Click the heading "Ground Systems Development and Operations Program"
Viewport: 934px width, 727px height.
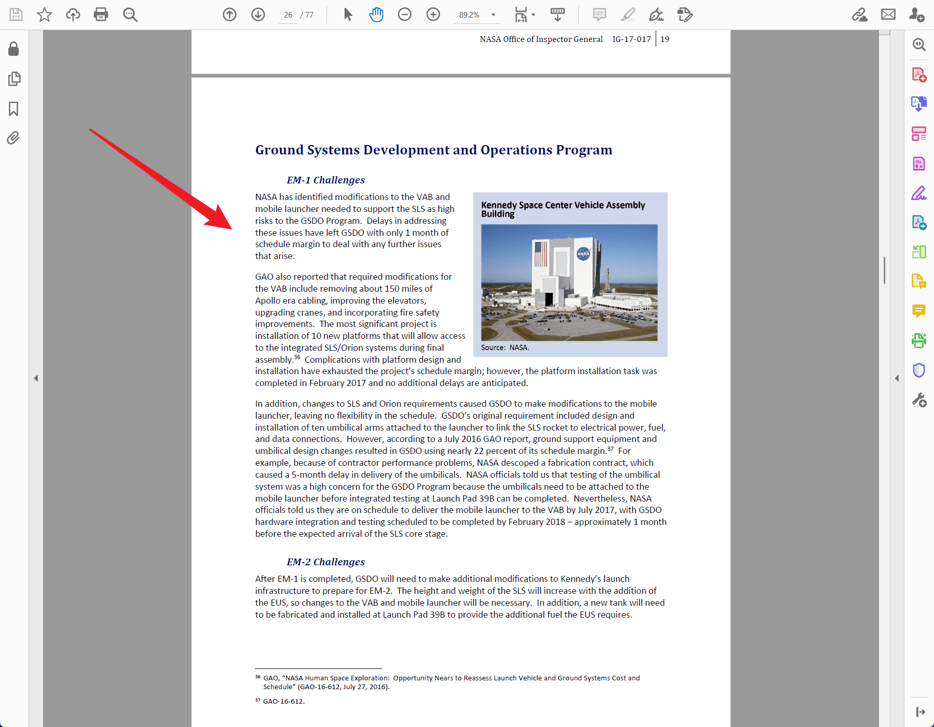coord(434,150)
